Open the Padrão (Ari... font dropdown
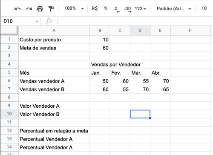Screen dimensions: 213x155 click(x=174, y=9)
